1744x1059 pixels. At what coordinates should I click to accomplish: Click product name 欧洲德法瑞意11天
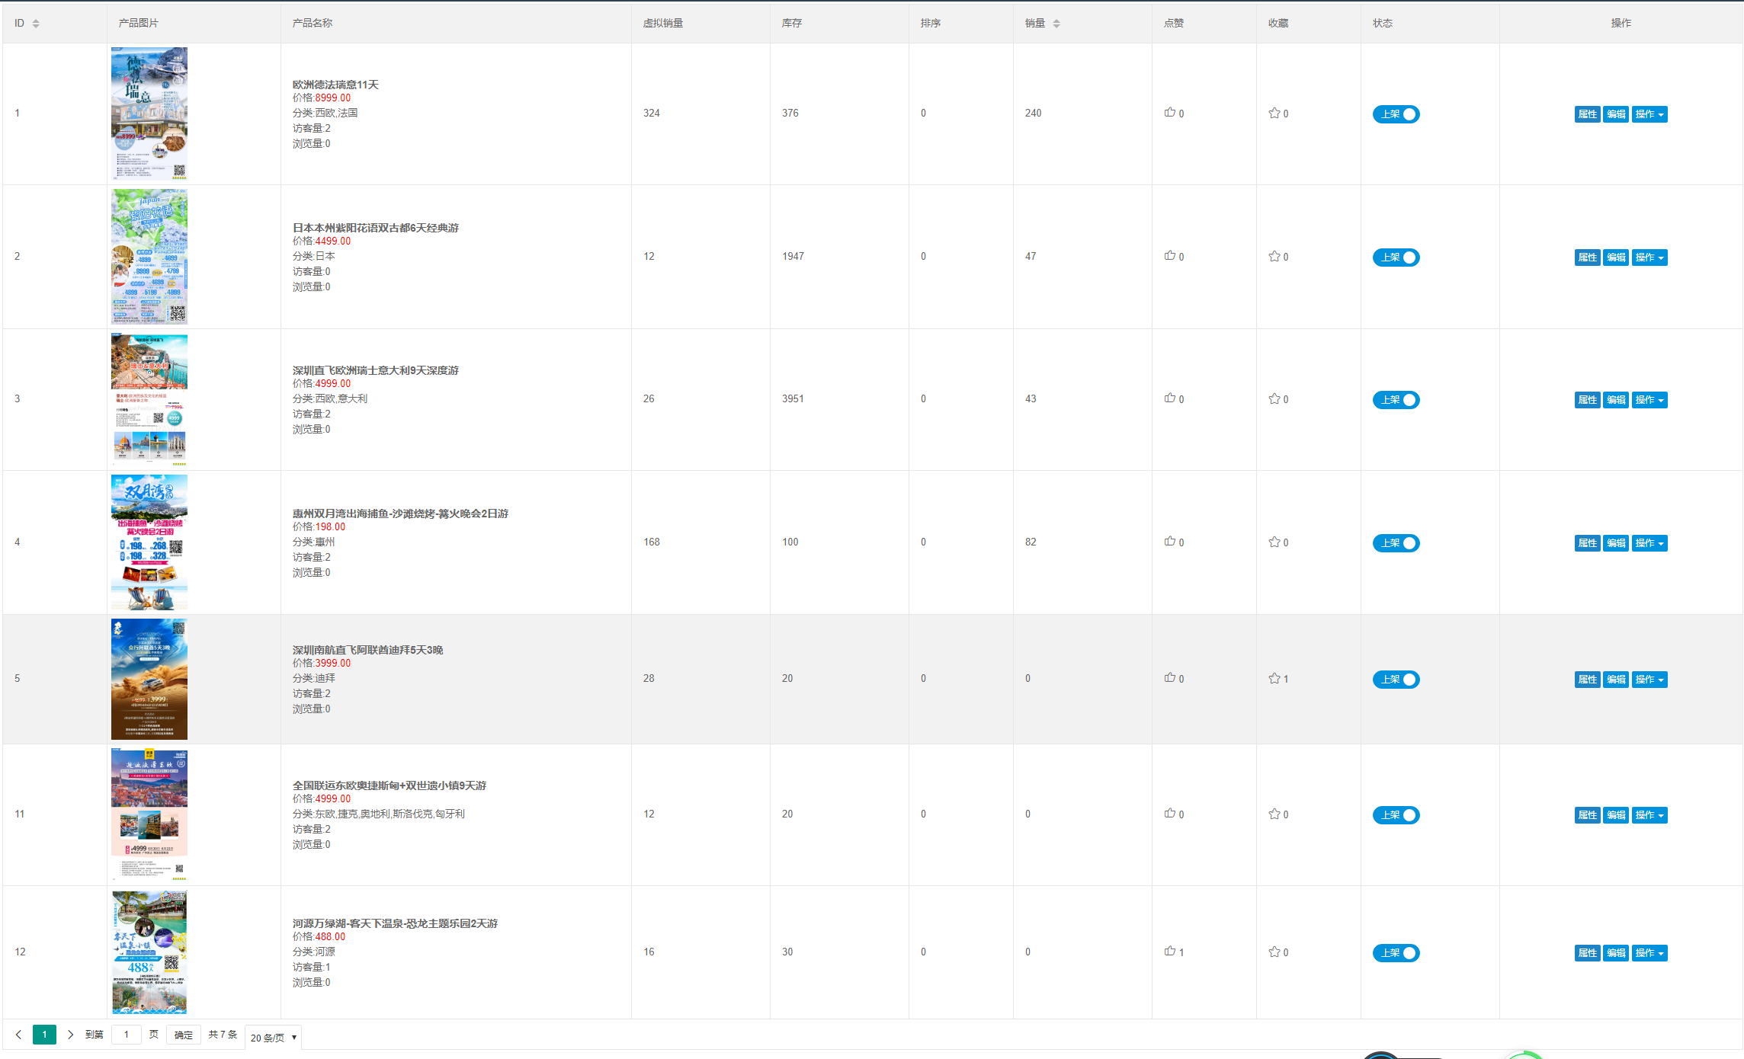(335, 85)
